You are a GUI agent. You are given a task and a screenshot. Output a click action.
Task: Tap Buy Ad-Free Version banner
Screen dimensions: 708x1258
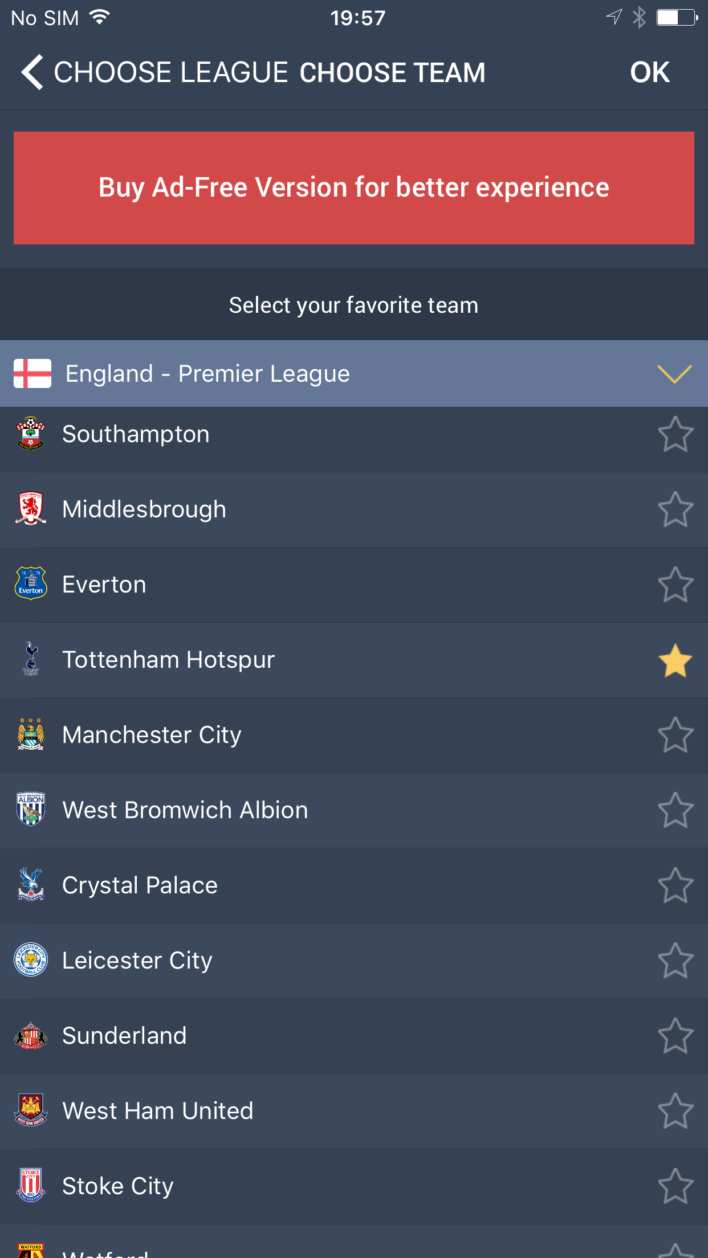[x=354, y=188]
